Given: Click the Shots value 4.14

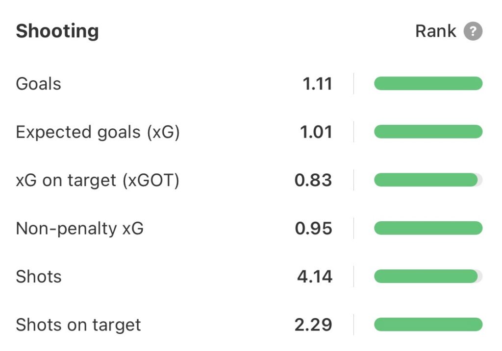Looking at the screenshot, I should [315, 277].
